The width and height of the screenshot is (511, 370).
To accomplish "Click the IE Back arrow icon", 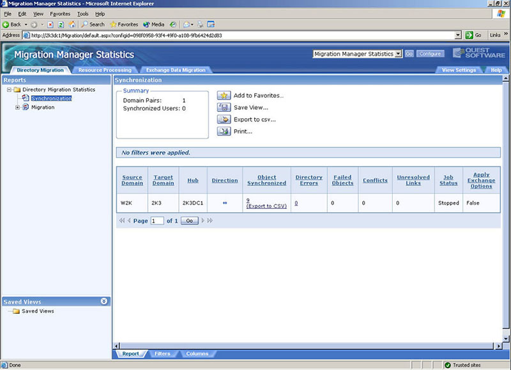I will (6, 24).
